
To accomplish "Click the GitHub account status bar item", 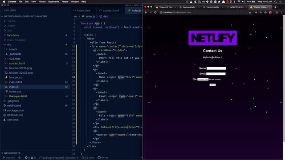I will point(103,158).
